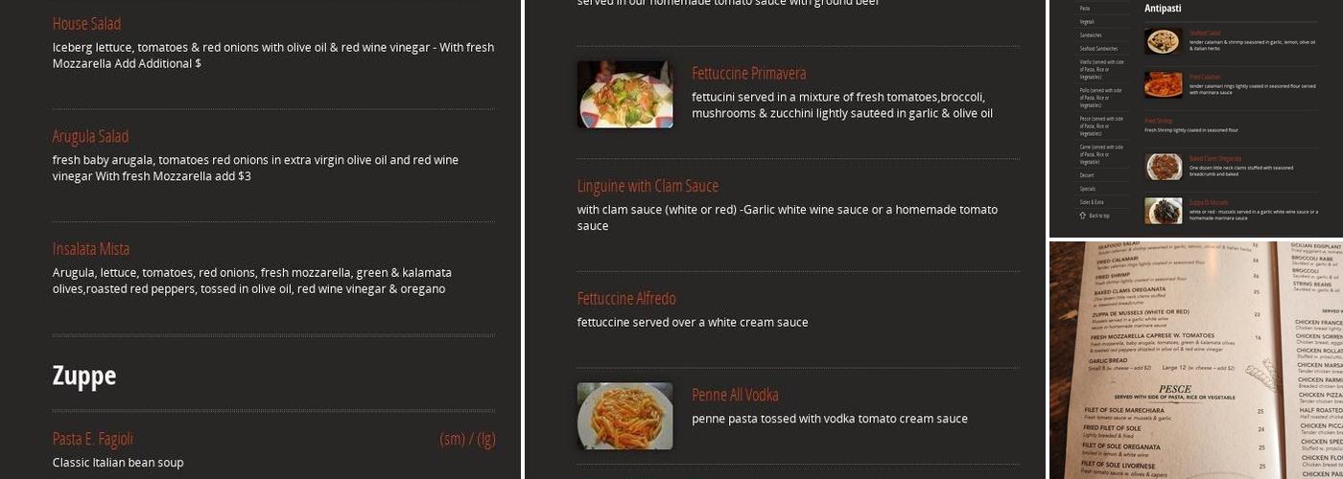Select the Arugula Salad title

(90, 136)
